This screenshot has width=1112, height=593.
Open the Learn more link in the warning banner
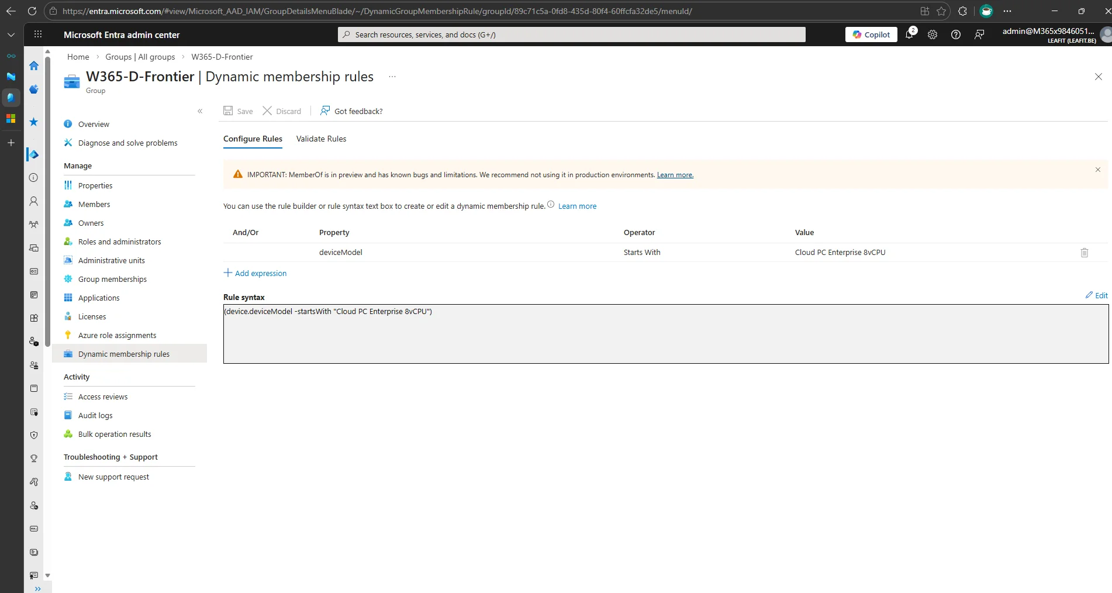(675, 175)
